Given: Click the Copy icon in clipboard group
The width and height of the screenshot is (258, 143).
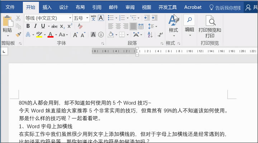Looking at the screenshot, I should tap(18, 26).
